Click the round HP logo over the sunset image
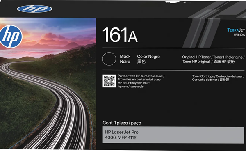Image resolution: width=246 pixels, height=151 pixels. (x=11, y=37)
